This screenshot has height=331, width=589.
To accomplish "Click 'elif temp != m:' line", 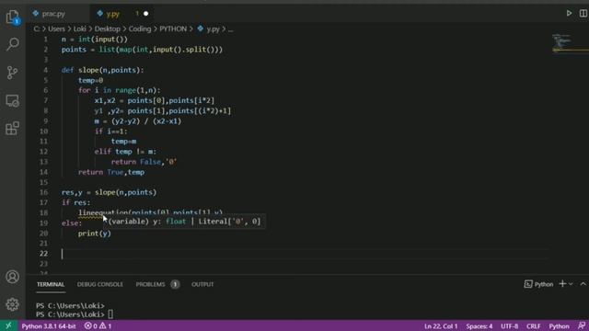I will (x=125, y=152).
